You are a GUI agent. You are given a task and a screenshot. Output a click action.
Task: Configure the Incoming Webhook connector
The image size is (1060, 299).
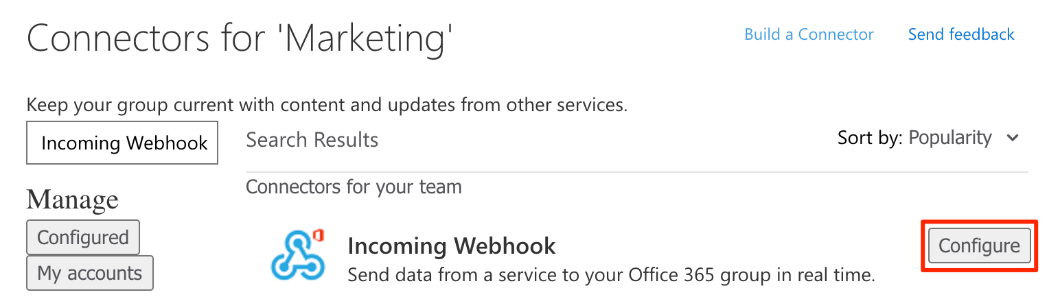tap(979, 246)
